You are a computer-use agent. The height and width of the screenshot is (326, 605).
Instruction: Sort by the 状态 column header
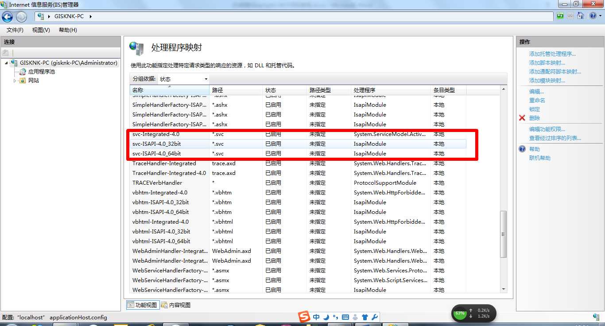click(x=284, y=90)
